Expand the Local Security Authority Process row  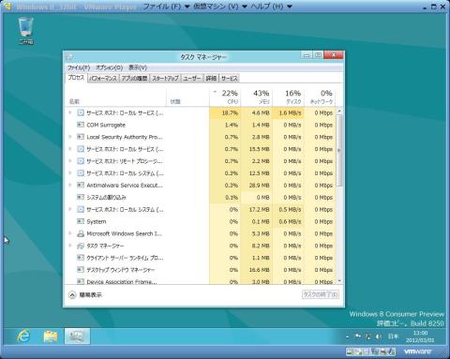point(70,137)
